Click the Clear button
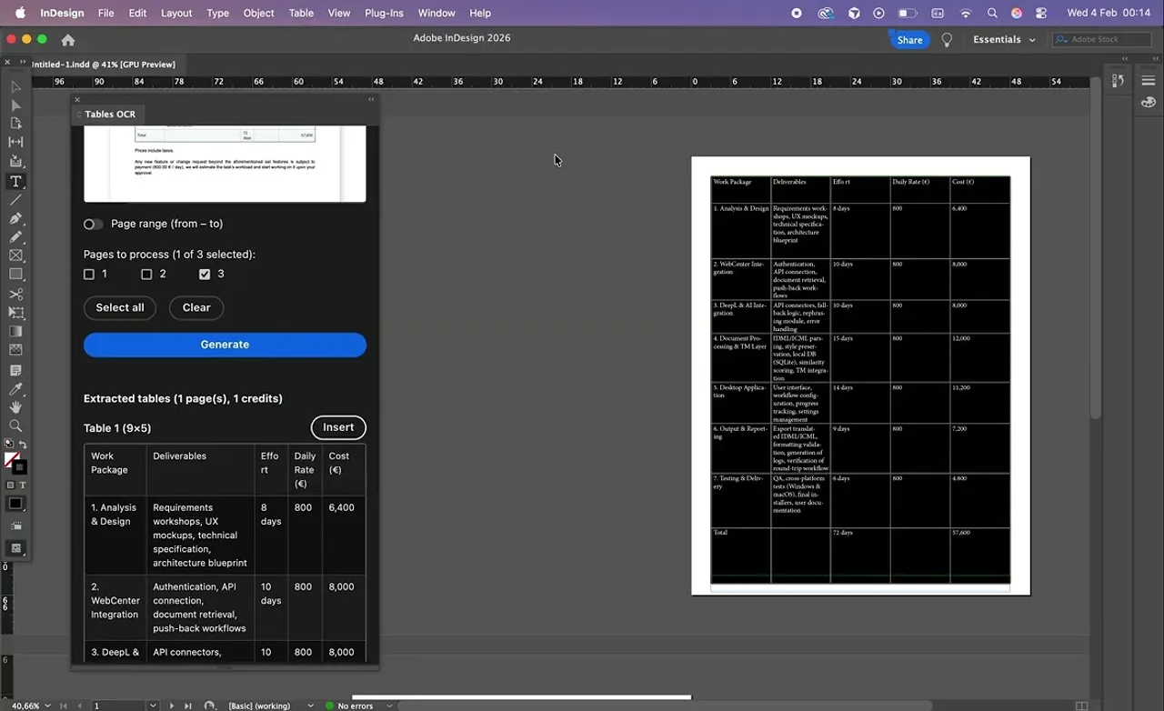The image size is (1164, 711). pyautogui.click(x=196, y=307)
